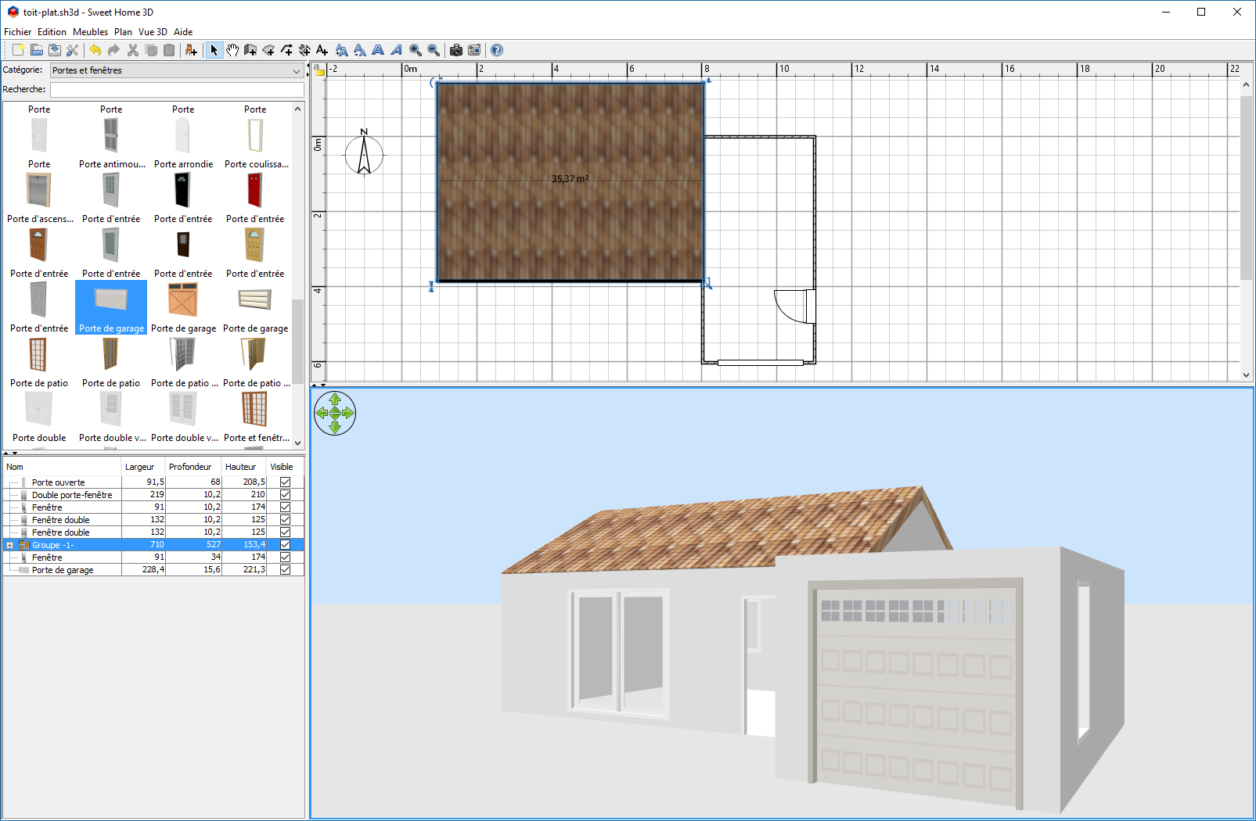Click the yellow Undo arrow
The height and width of the screenshot is (821, 1256).
click(95, 50)
